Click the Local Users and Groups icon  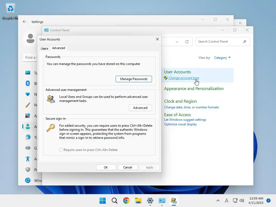click(51, 99)
